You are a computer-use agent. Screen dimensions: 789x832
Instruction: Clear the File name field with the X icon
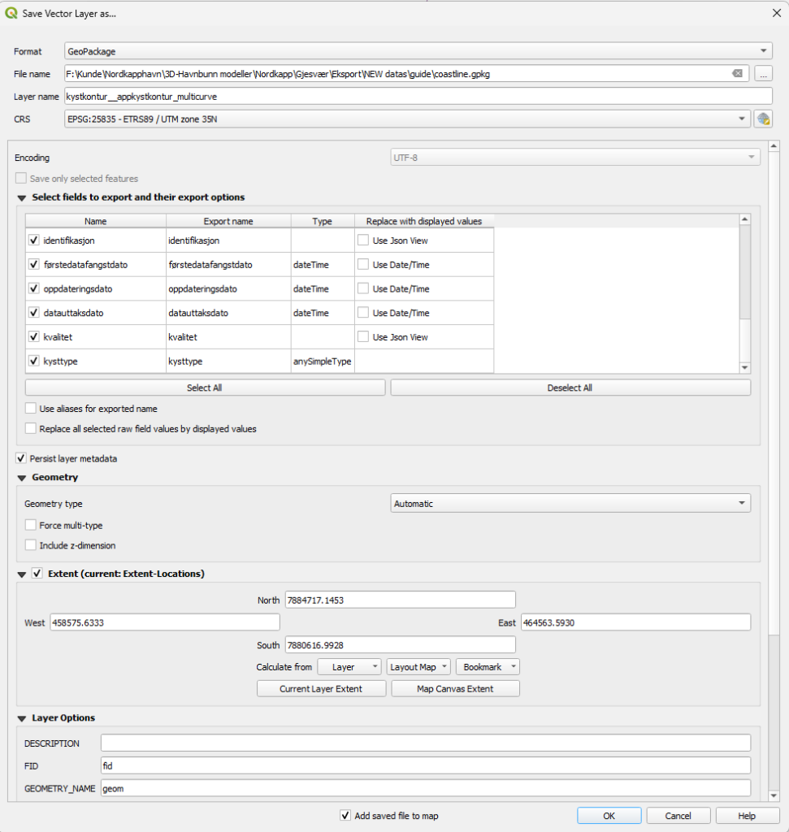(737, 74)
